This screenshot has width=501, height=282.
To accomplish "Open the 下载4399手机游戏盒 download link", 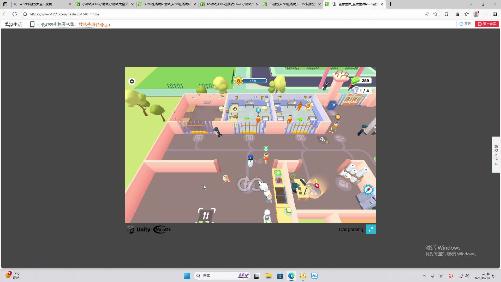I will [74, 25].
